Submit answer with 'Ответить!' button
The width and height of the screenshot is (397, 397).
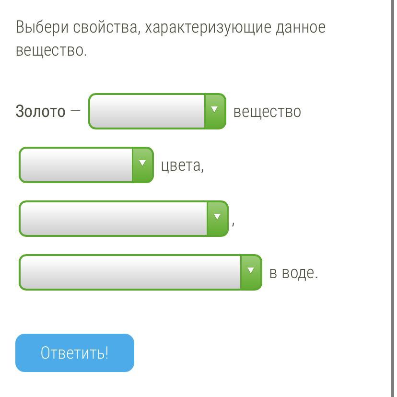pyautogui.click(x=75, y=353)
